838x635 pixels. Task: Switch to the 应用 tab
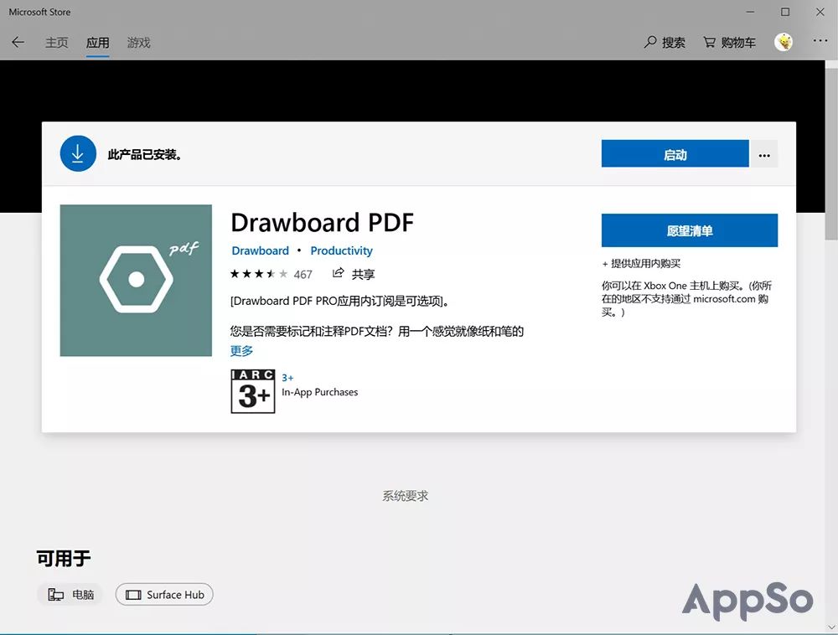point(97,42)
